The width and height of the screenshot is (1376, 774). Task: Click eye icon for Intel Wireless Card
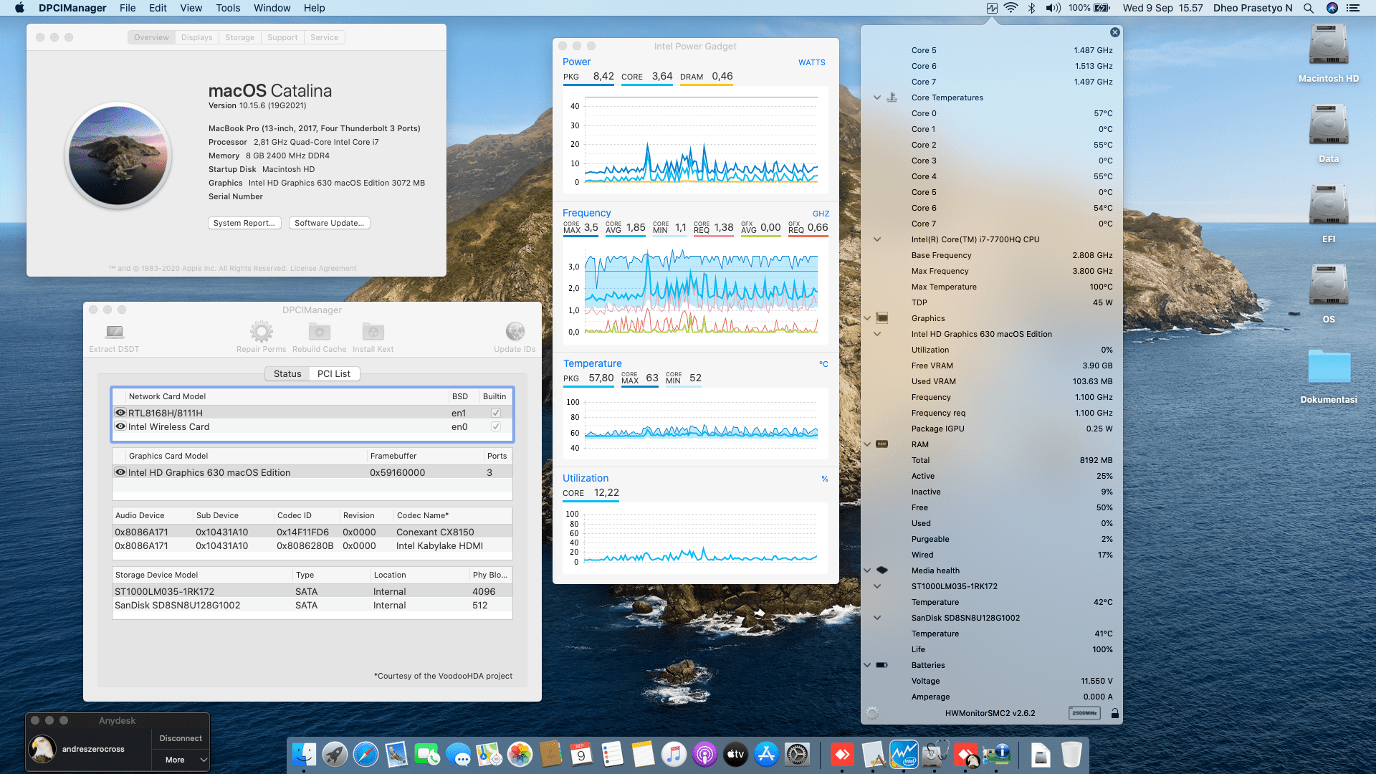coord(120,426)
